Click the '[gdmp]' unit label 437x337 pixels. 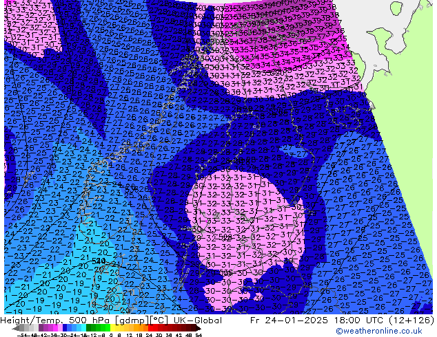(132, 320)
